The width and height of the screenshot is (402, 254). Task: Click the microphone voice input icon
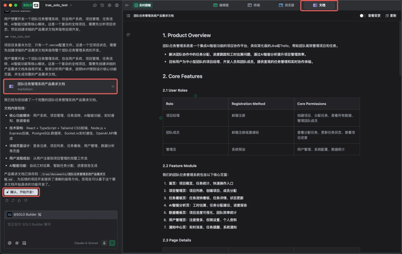[105, 243]
